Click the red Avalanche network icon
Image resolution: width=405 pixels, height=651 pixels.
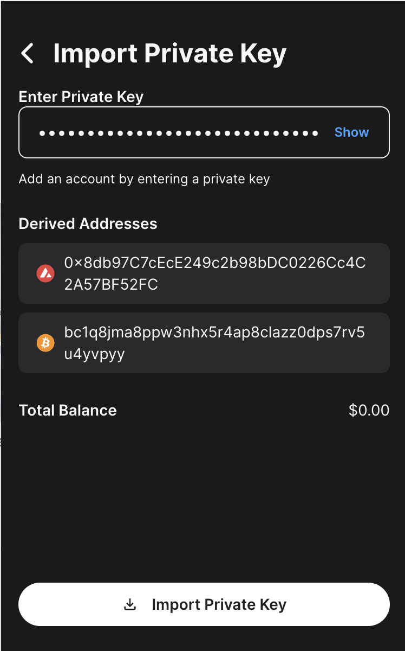coord(45,273)
